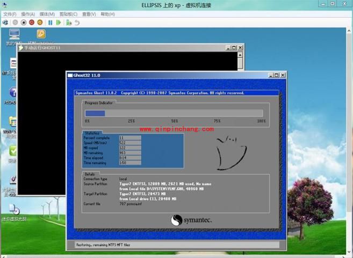Image resolution: width=353 pixels, height=258 pixels.
Task: Open the 媒体(M) menu
Action: click(x=47, y=14)
